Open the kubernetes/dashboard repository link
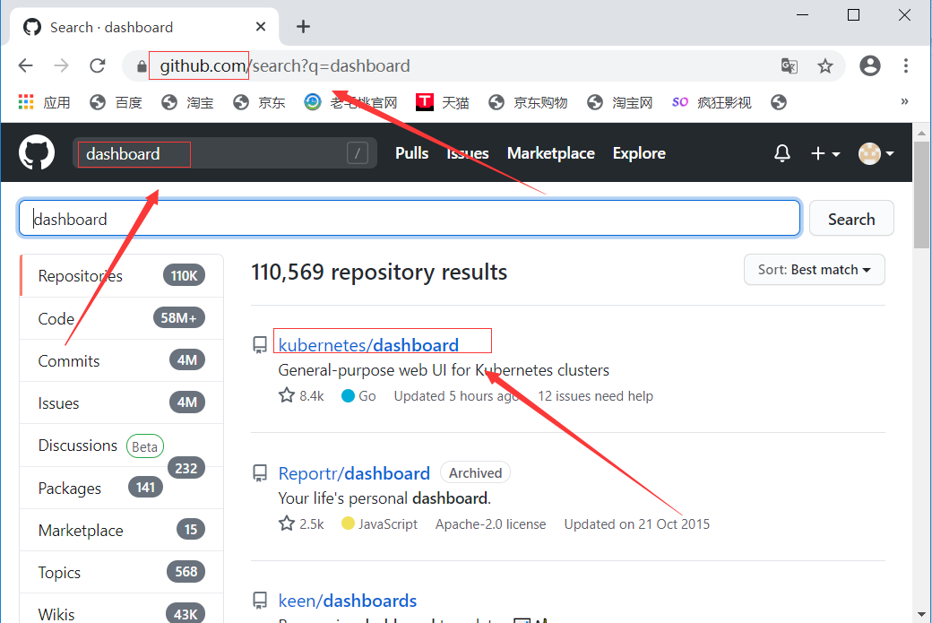The image size is (932, 623). [368, 344]
